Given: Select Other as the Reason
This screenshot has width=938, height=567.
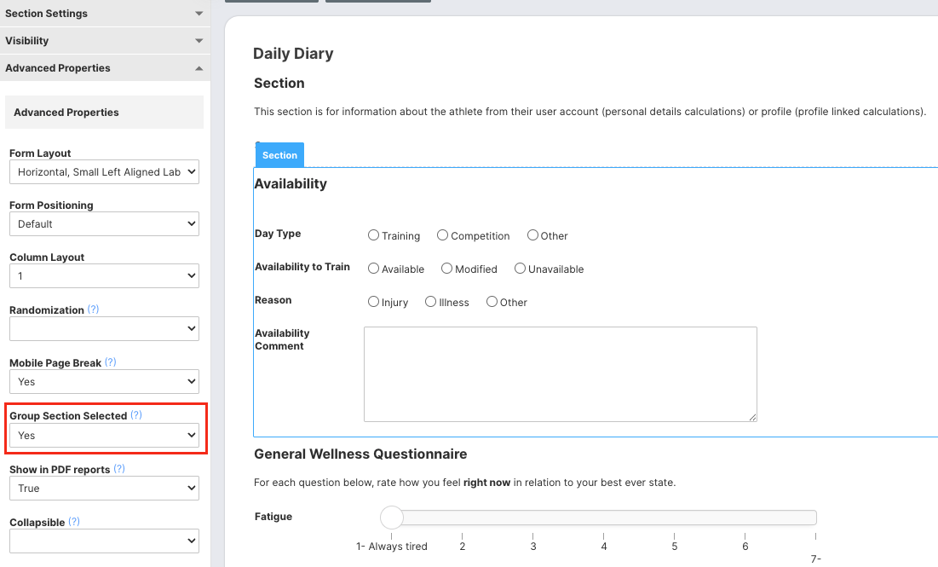Looking at the screenshot, I should tap(492, 302).
